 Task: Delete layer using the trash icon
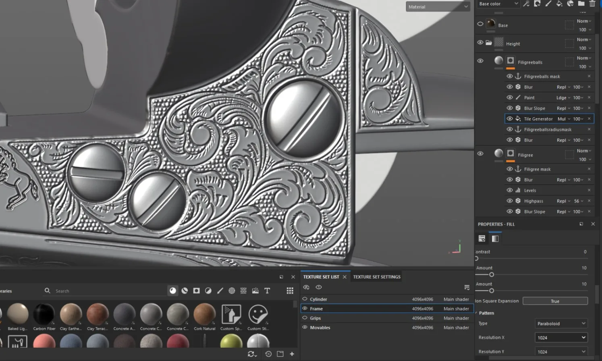click(x=592, y=4)
